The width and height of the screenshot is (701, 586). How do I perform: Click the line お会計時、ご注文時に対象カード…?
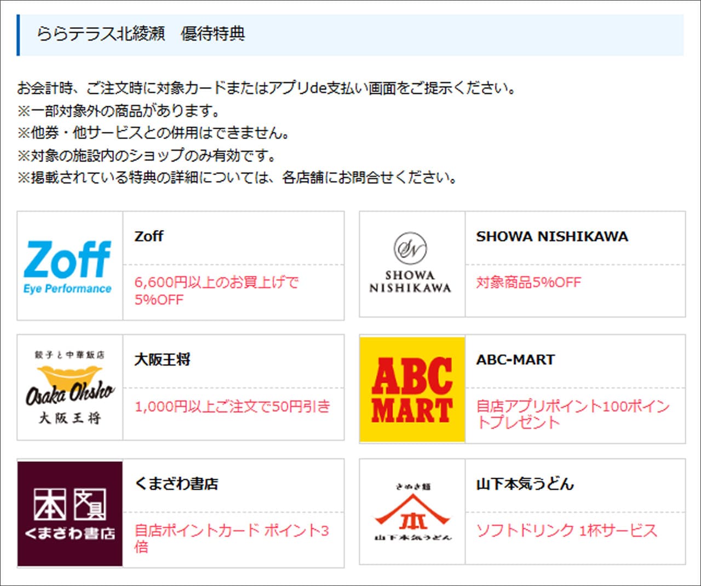tap(267, 88)
